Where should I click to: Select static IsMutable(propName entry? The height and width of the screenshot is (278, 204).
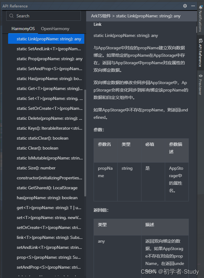pyautogui.click(x=46, y=158)
